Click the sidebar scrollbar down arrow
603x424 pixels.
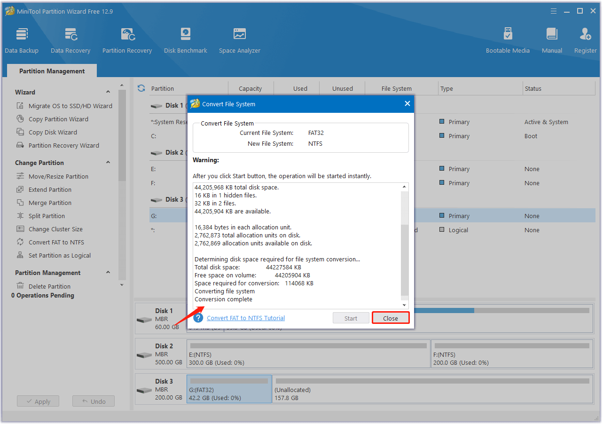click(122, 285)
